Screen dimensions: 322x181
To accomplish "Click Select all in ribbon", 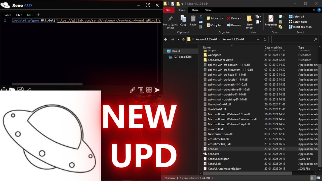I will click(x=296, y=17).
